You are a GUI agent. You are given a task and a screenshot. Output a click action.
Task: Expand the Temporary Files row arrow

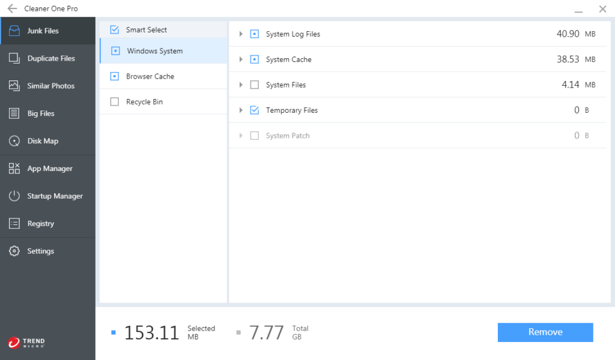click(x=241, y=110)
